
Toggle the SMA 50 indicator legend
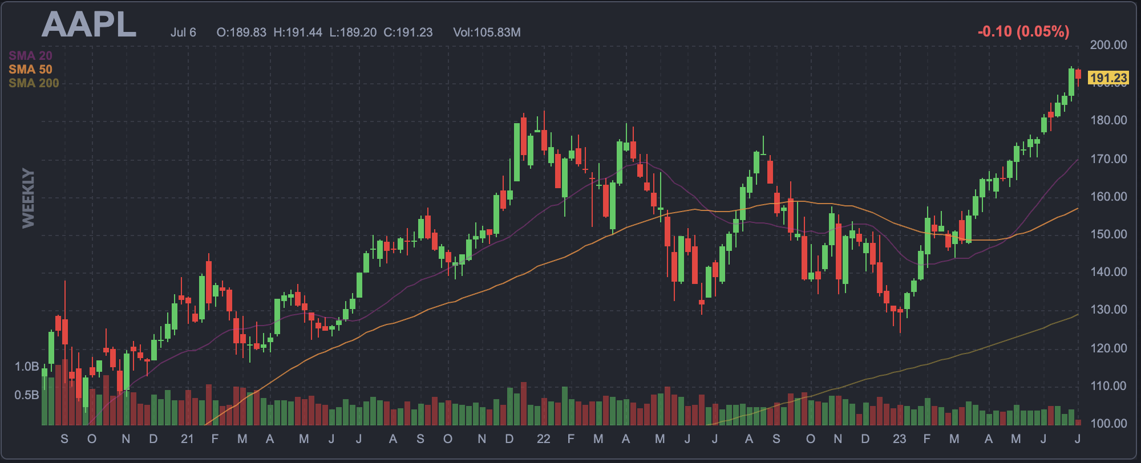(30, 70)
